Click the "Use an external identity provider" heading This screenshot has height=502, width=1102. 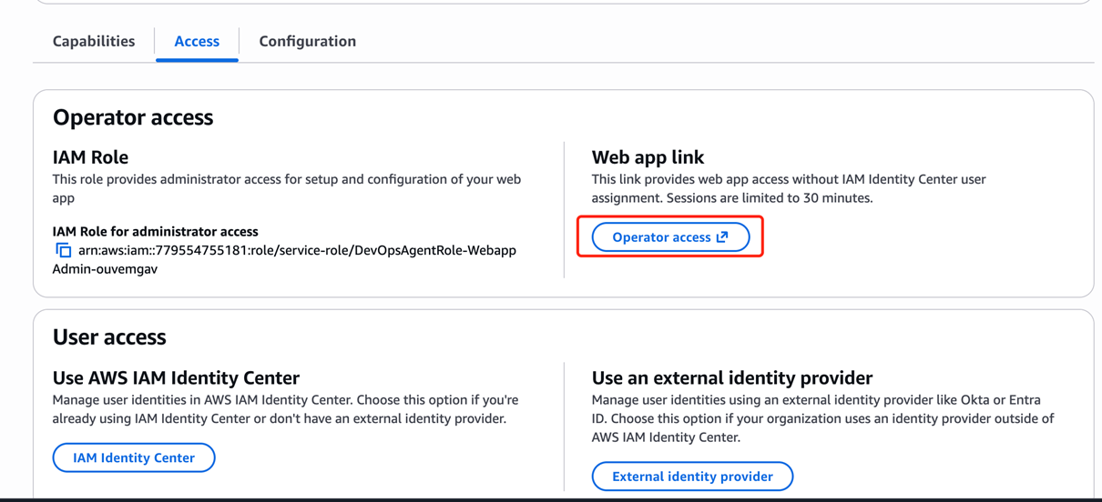732,378
